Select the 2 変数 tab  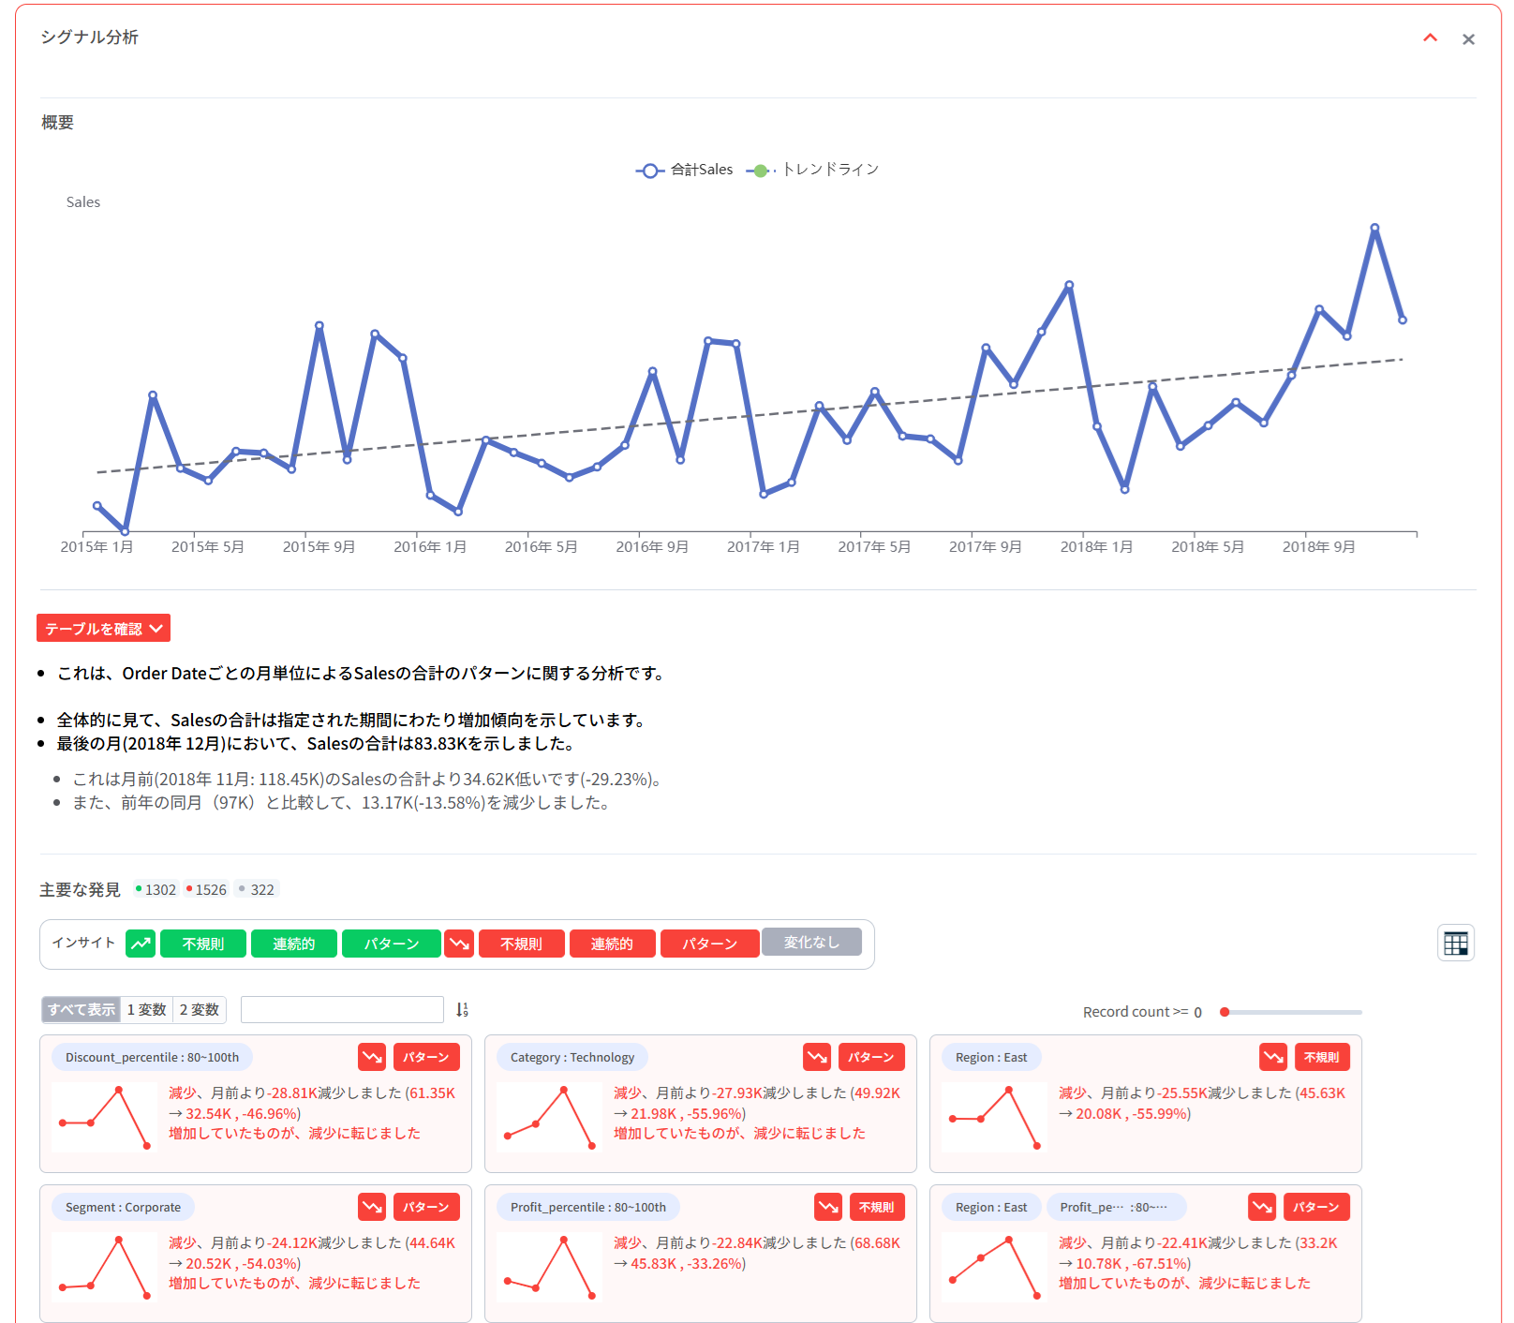click(x=200, y=1009)
